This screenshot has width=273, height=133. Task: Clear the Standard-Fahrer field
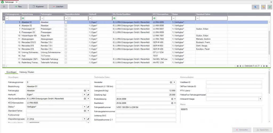(x=85, y=111)
